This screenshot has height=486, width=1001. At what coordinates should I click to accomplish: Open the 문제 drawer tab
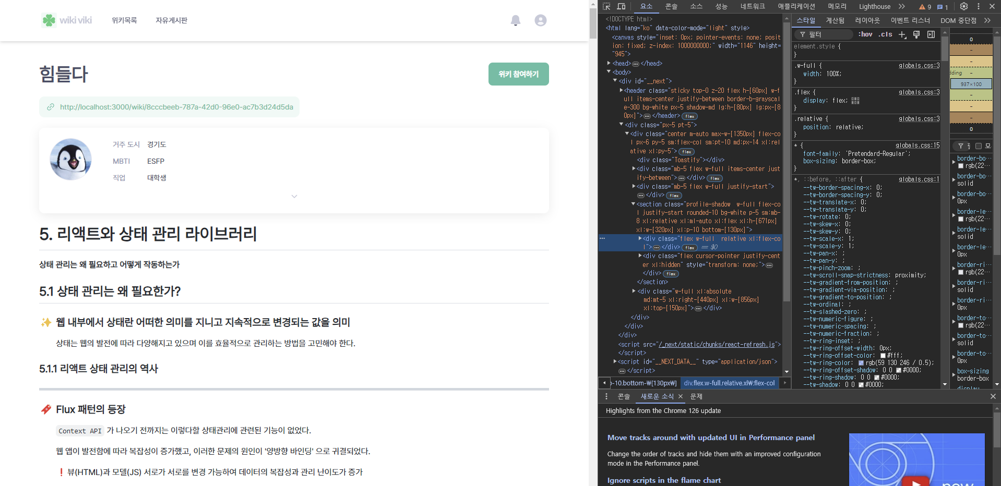696,396
